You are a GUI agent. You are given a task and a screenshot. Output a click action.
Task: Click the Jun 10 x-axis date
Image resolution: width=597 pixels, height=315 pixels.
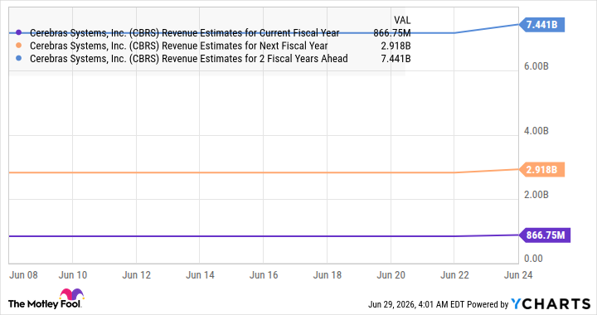click(x=73, y=275)
